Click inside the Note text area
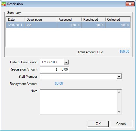This screenshot has height=131, width=136. tap(78, 102)
